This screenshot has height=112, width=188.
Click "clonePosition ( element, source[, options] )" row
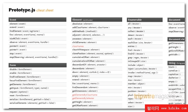pos(97,53)
